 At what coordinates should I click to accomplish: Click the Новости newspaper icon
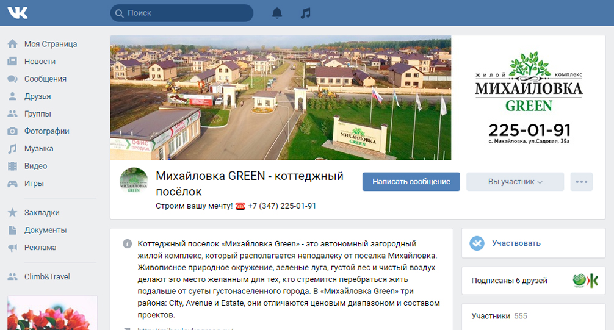(13, 62)
